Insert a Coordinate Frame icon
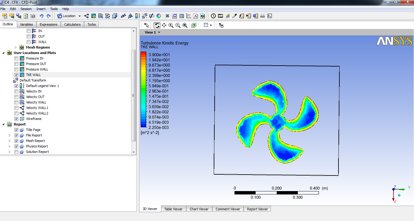The height and width of the screenshot is (221, 414). (131, 16)
